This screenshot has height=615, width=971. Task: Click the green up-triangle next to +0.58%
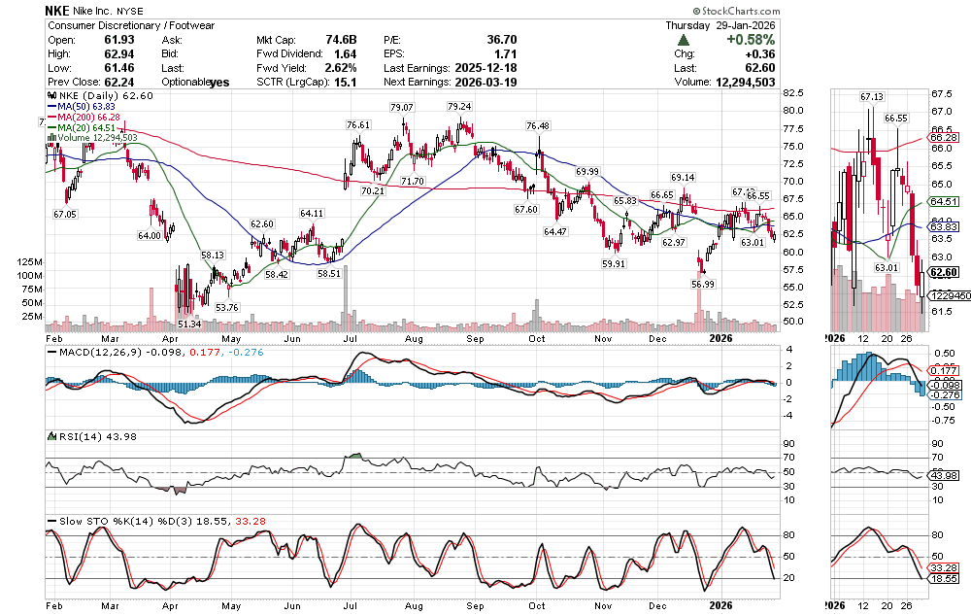(x=685, y=40)
